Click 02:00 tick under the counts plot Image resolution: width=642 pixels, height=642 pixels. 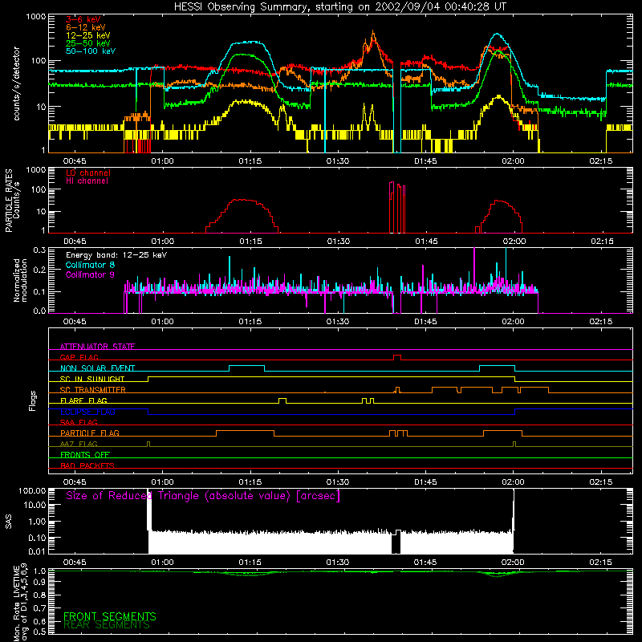coord(513,161)
